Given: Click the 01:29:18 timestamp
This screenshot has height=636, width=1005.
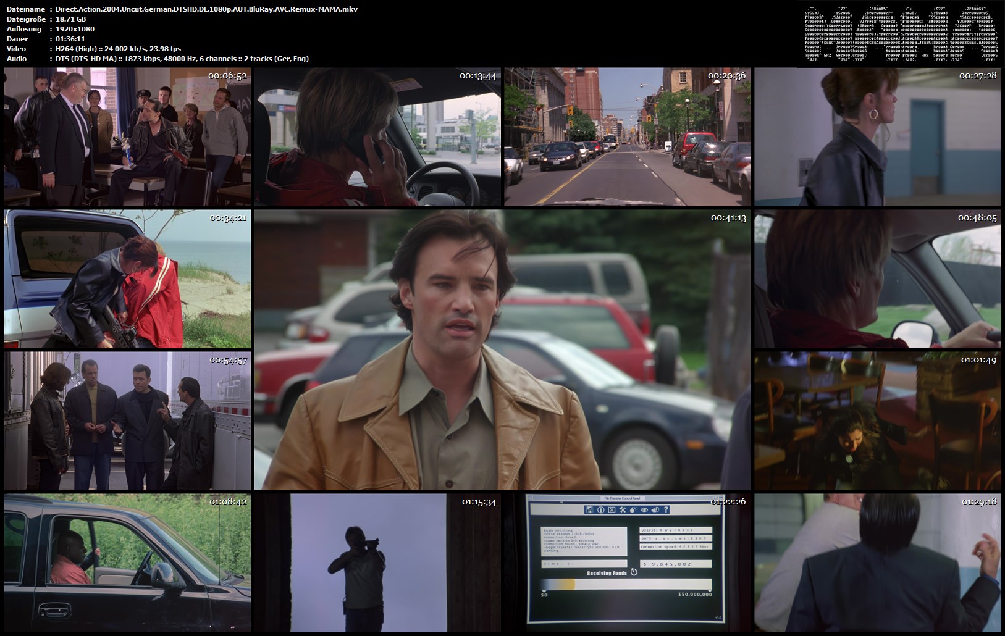Looking at the screenshot, I should click(979, 502).
